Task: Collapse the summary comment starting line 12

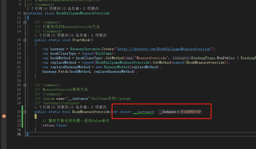Action: (x=25, y=22)
